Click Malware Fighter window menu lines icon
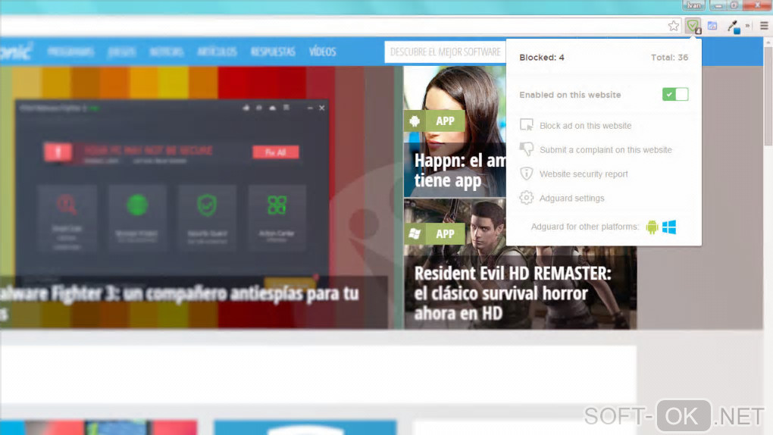 pyautogui.click(x=286, y=108)
